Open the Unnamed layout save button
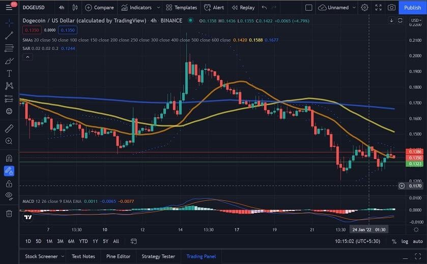 333,7
